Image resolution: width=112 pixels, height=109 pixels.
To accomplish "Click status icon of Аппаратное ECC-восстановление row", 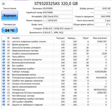I will [x=4, y=93].
